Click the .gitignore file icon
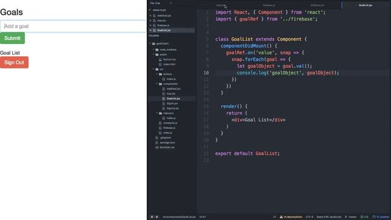This screenshot has height=220, width=391. click(x=157, y=137)
